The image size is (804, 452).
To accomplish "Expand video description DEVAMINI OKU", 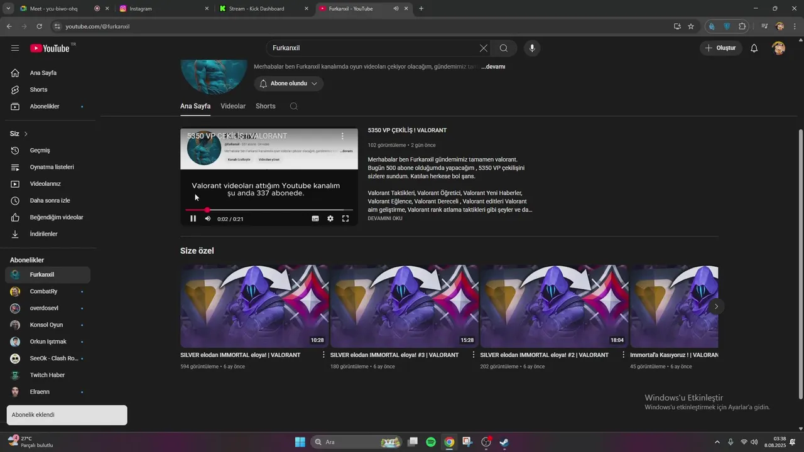I will click(x=385, y=218).
